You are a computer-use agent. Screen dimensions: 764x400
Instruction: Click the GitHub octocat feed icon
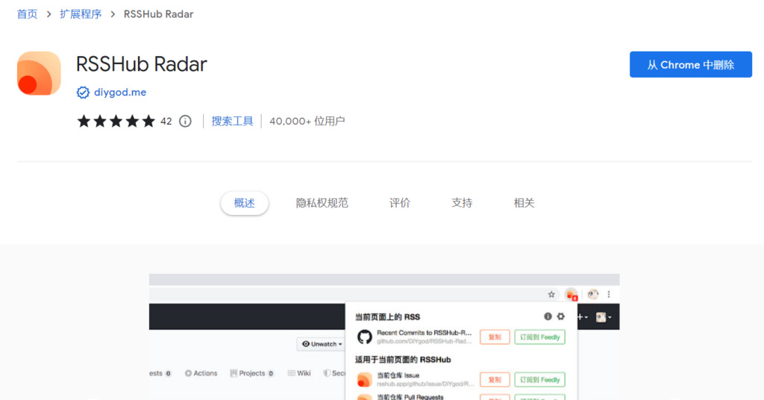(x=364, y=337)
